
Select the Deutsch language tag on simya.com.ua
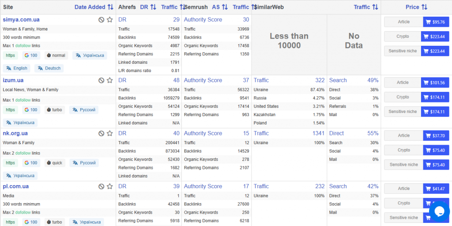pos(49,68)
